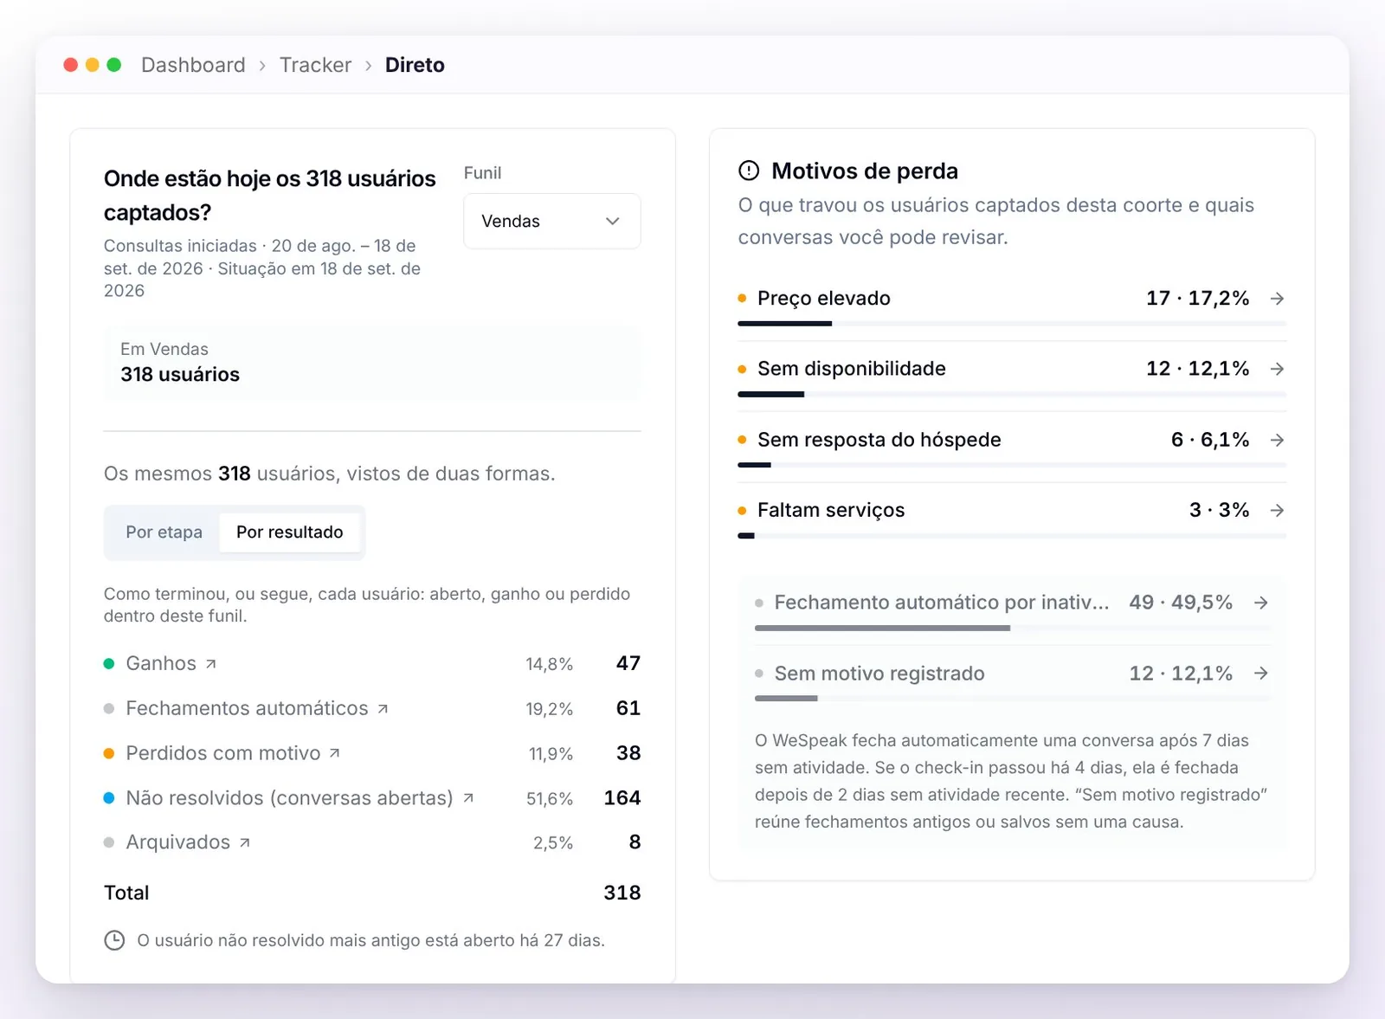The width and height of the screenshot is (1385, 1019).
Task: Click the external-link icon next to Ganhos
Action: 210,664
